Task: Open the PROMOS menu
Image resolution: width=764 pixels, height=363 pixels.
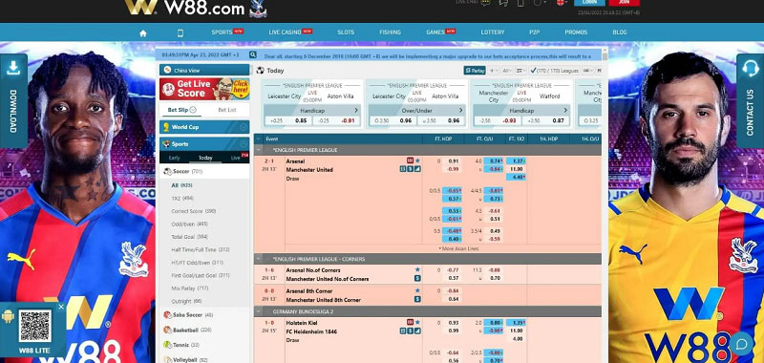Action: coord(576,32)
